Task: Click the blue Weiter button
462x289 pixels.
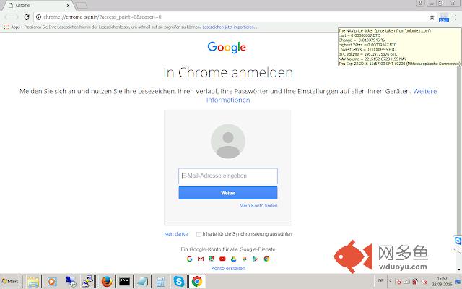Action: click(228, 193)
